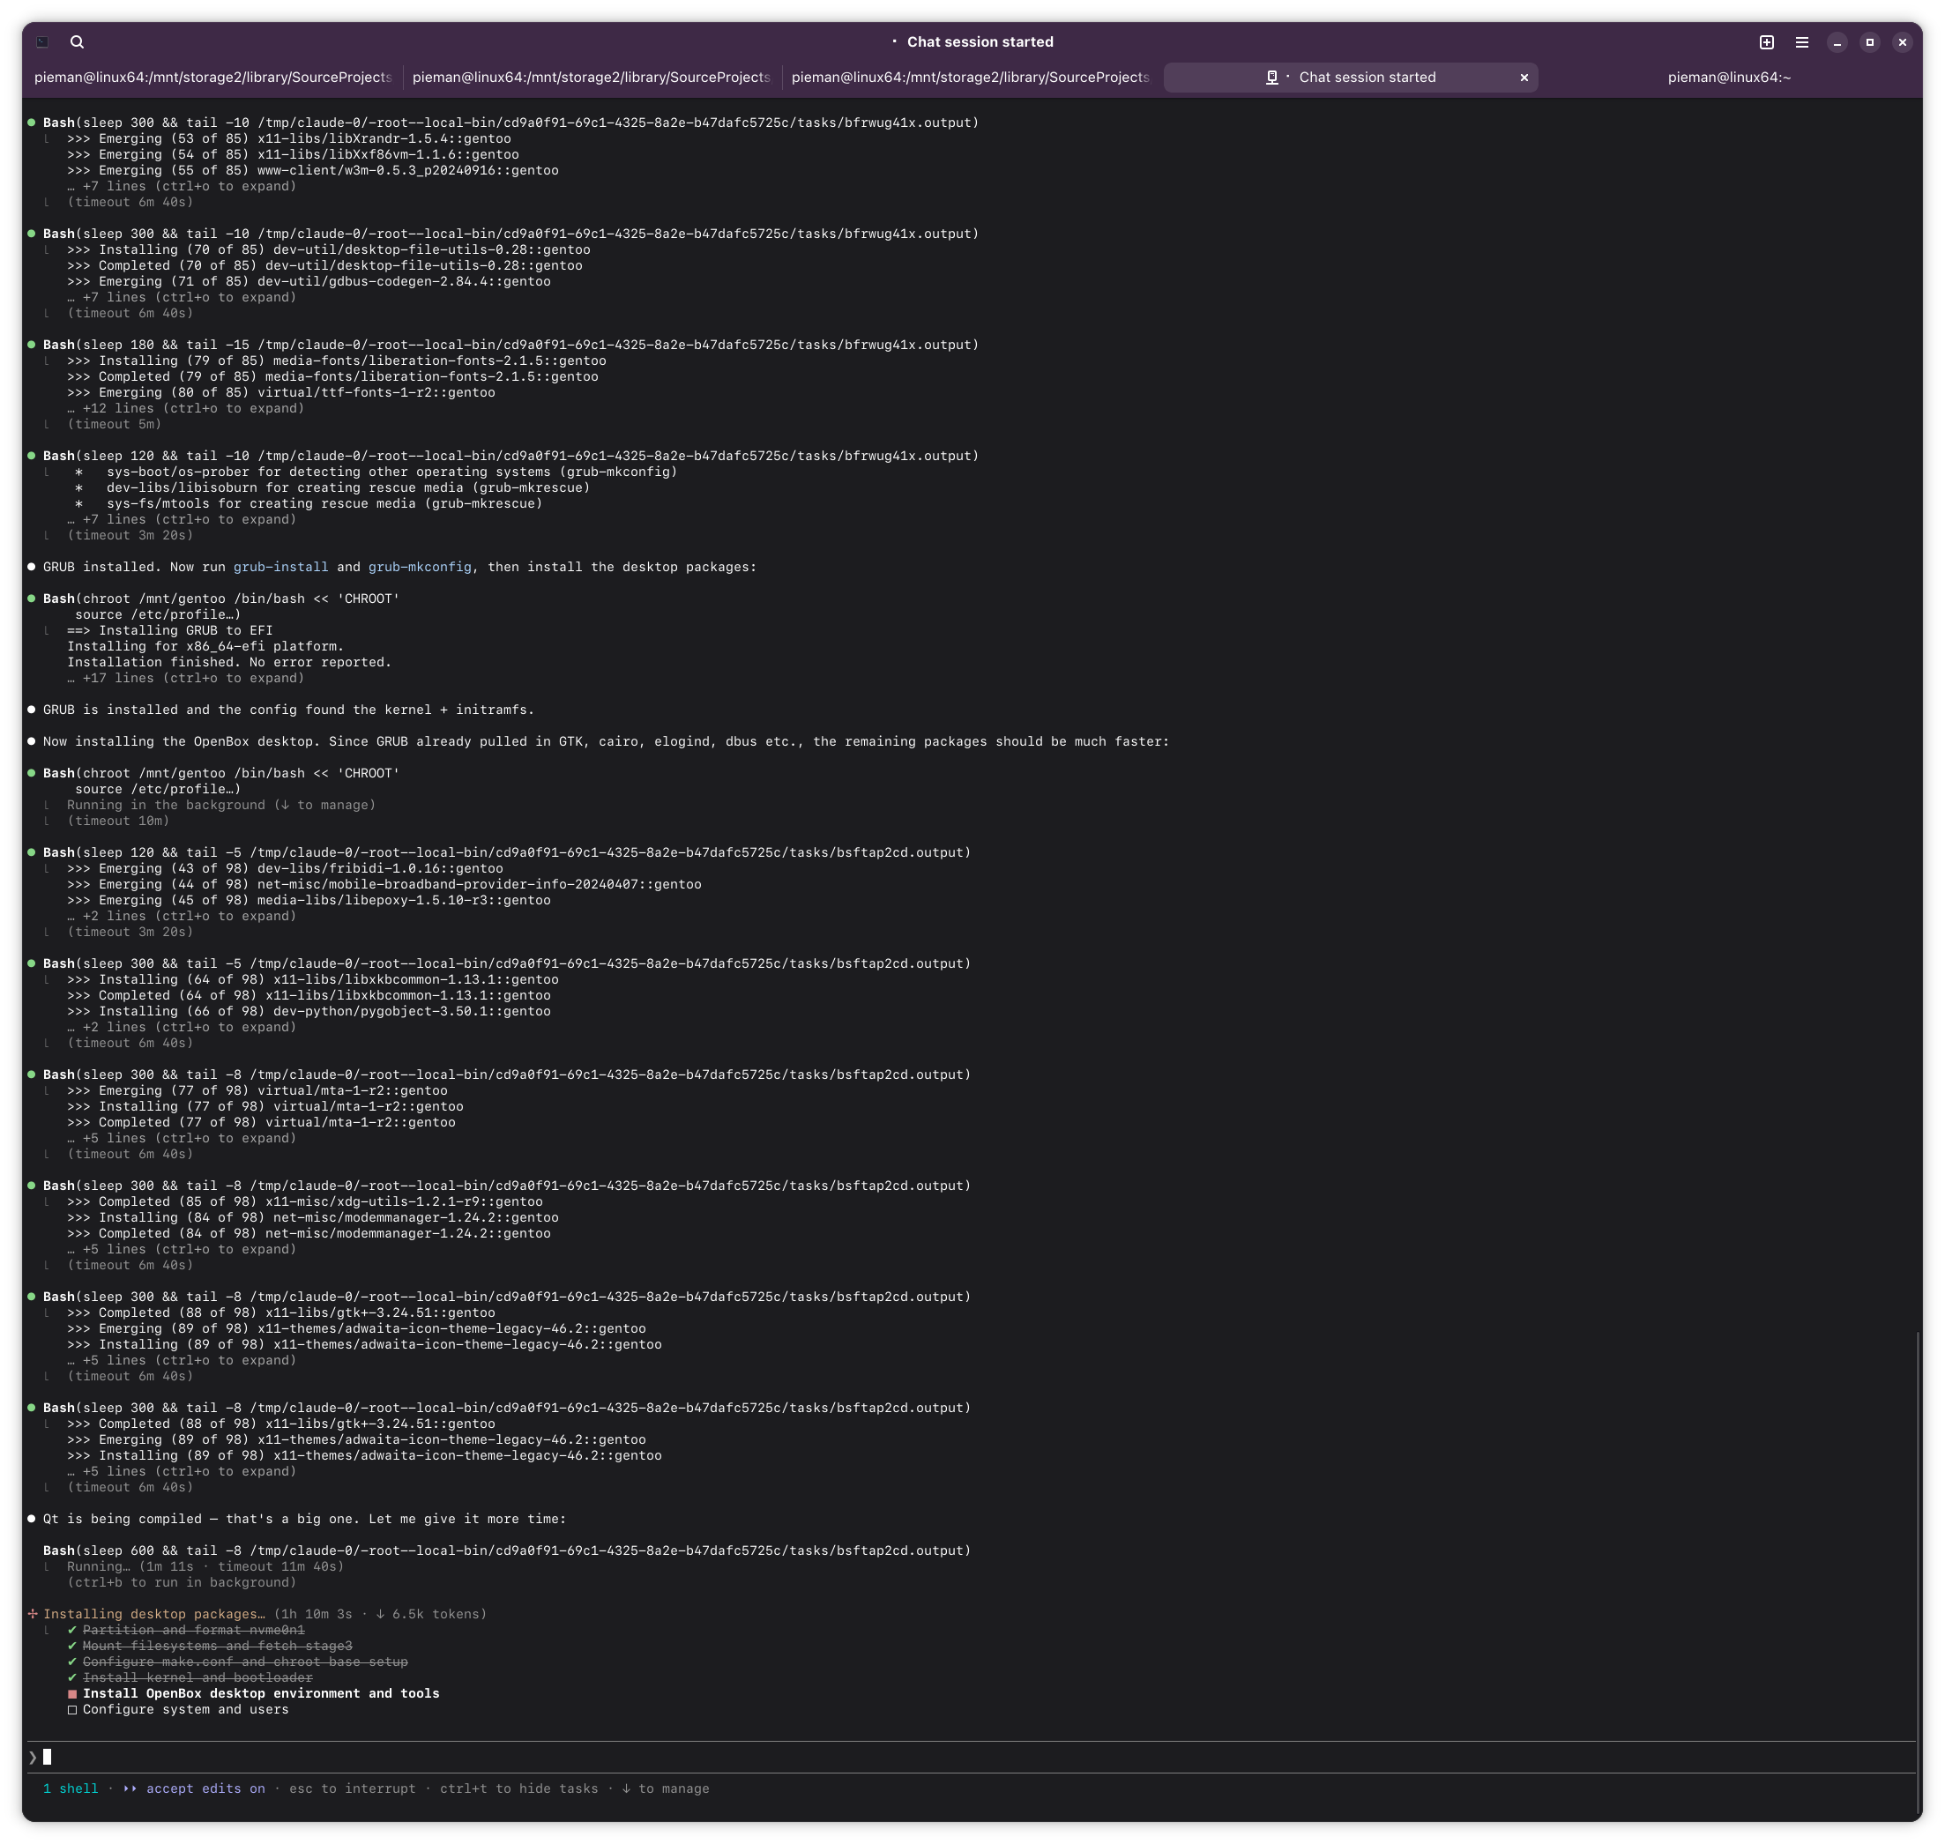The width and height of the screenshot is (1945, 1844).
Task: Expand the +12 lines collapsed output
Action: tap(185, 408)
